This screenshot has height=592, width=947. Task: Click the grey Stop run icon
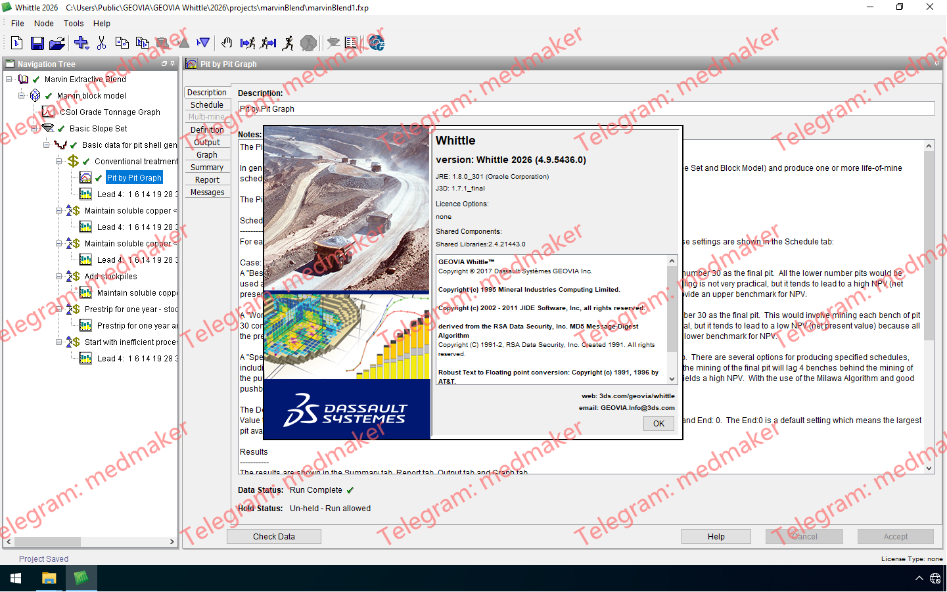click(x=308, y=43)
